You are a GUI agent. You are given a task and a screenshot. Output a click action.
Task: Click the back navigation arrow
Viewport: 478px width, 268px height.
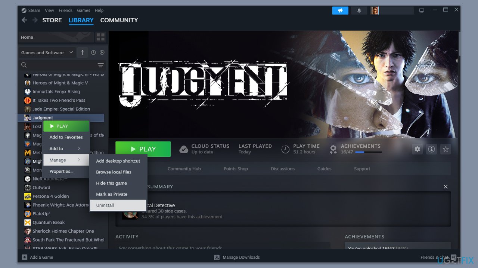click(x=24, y=20)
